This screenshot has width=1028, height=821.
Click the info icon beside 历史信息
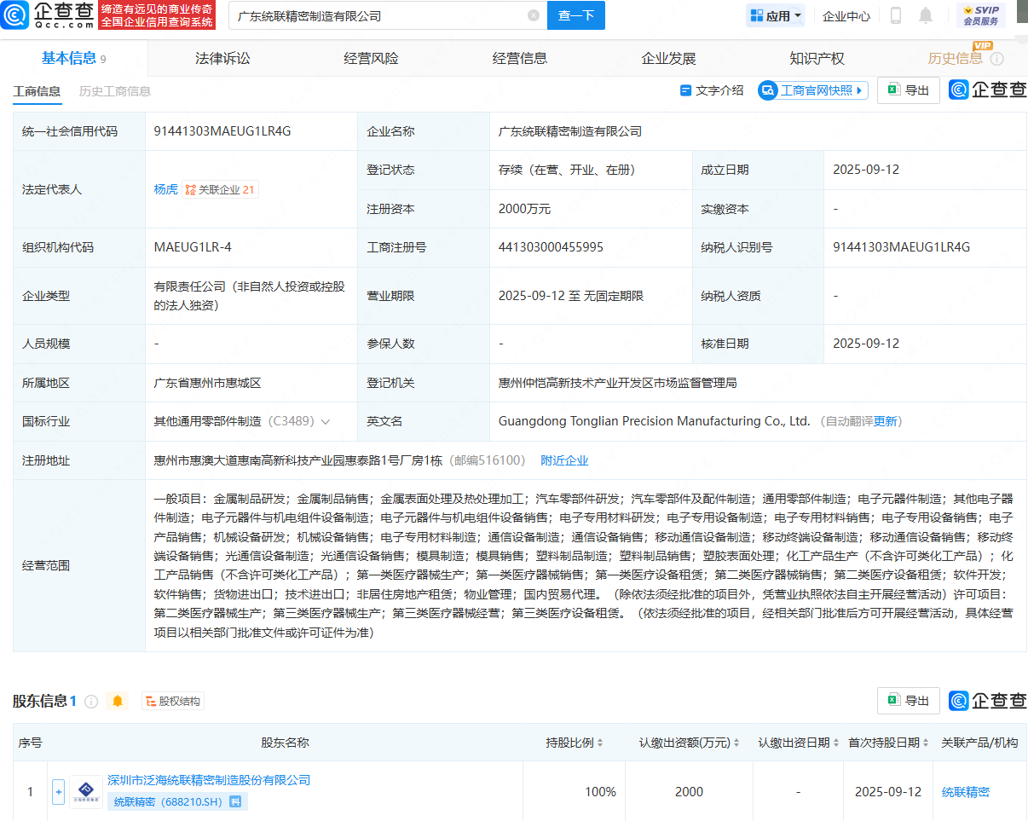click(x=996, y=59)
